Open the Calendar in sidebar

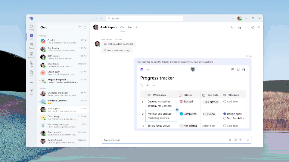[31, 55]
